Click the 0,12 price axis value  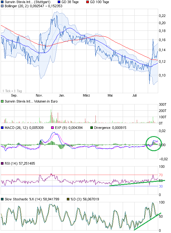click(x=162, y=61)
